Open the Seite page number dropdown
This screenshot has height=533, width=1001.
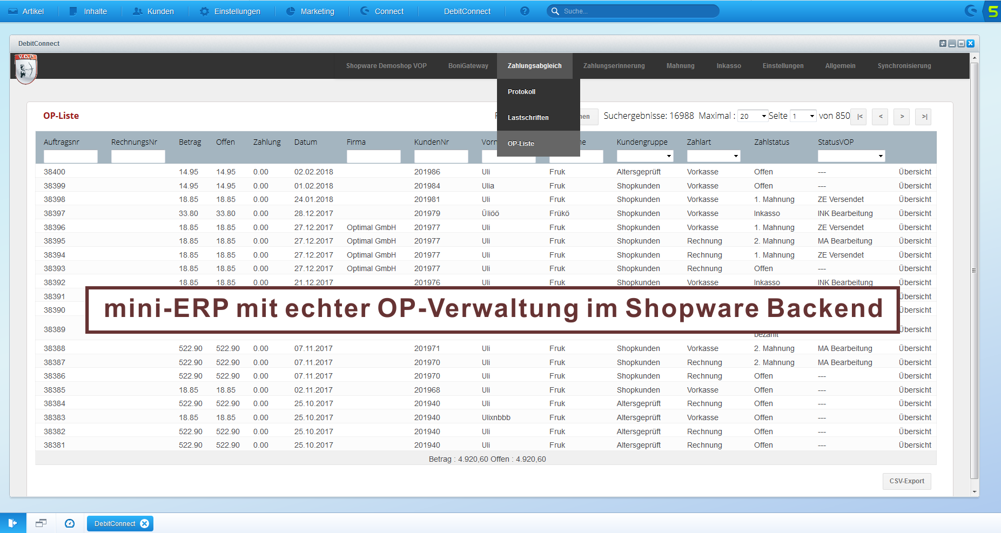(803, 116)
